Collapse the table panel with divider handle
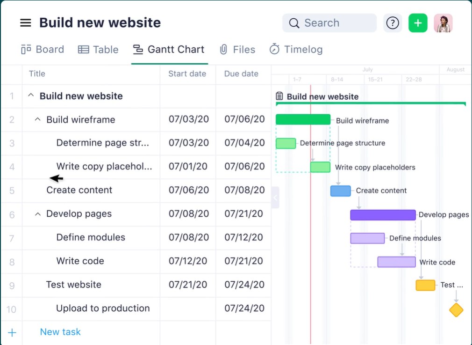 [275, 198]
